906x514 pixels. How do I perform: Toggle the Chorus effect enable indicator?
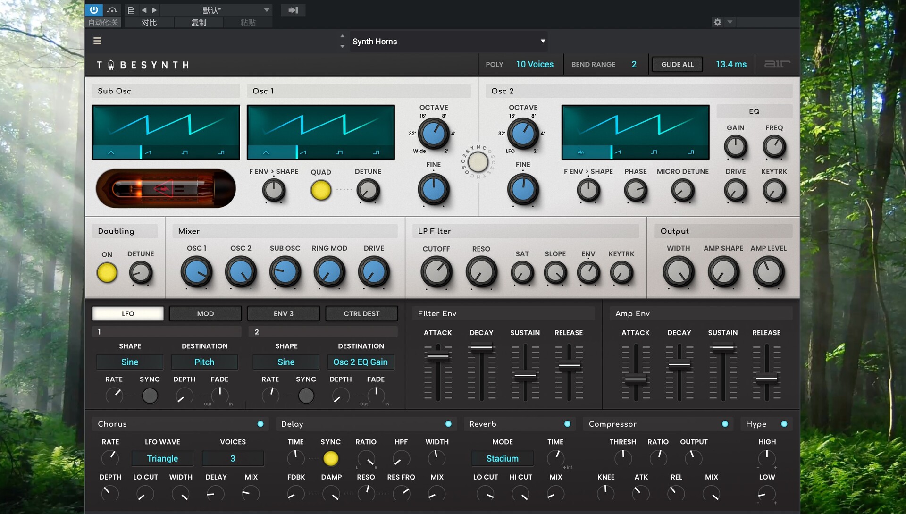click(260, 424)
